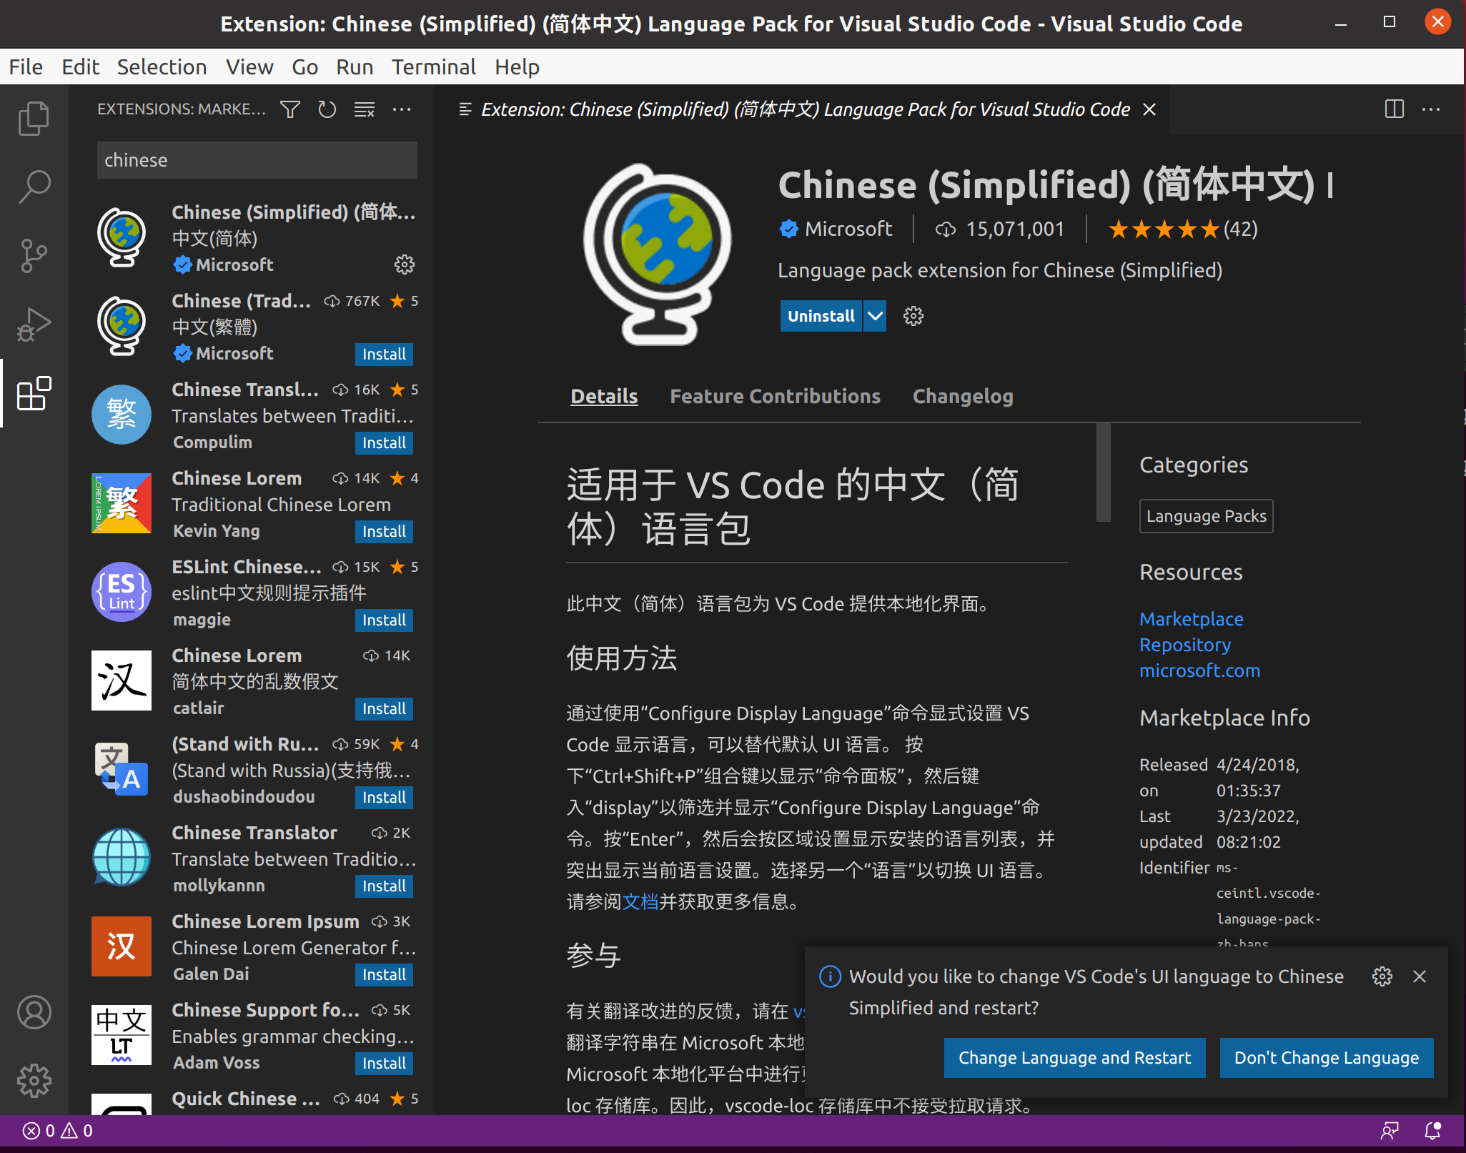The height and width of the screenshot is (1153, 1466).
Task: Open the Manage gear menu in activity bar
Action: click(34, 1081)
